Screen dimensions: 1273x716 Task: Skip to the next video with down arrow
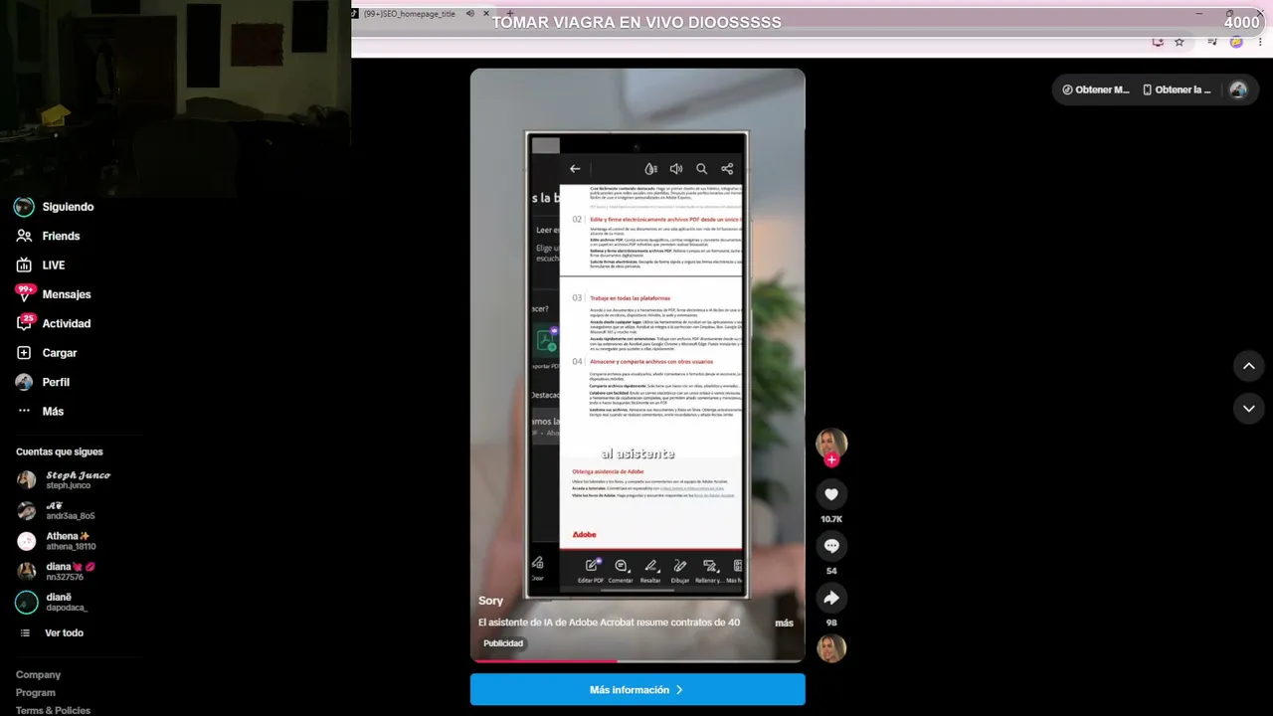(x=1249, y=408)
